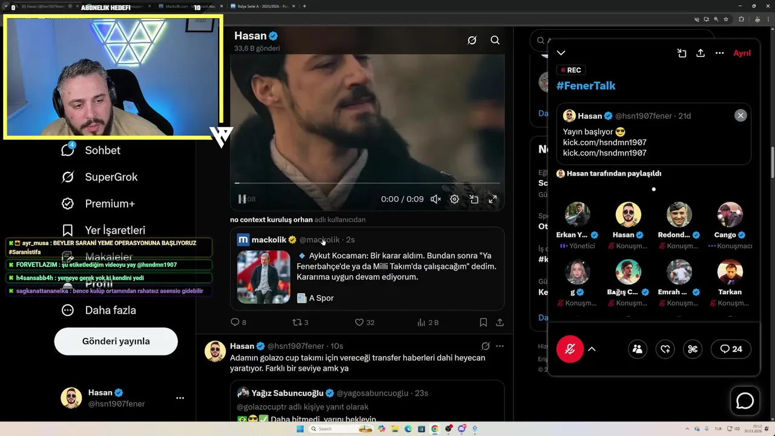The width and height of the screenshot is (775, 436).
Task: Repost the post with 3 reposts
Action: [300, 323]
